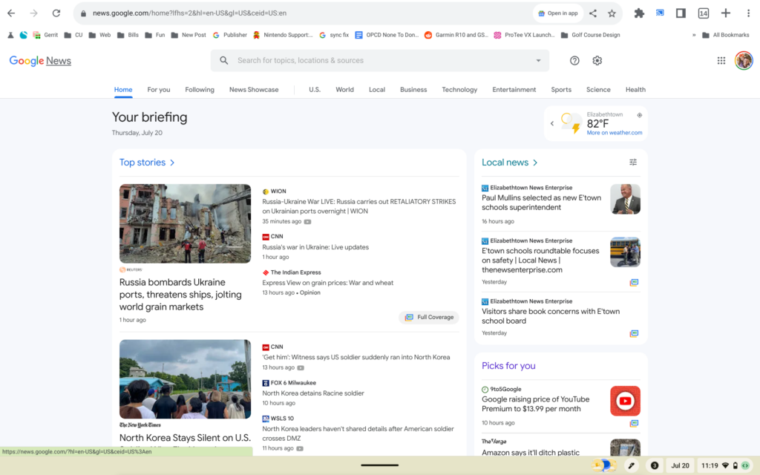This screenshot has height=475, width=760.
Task: Open the browser extensions puzzle icon
Action: tap(638, 13)
